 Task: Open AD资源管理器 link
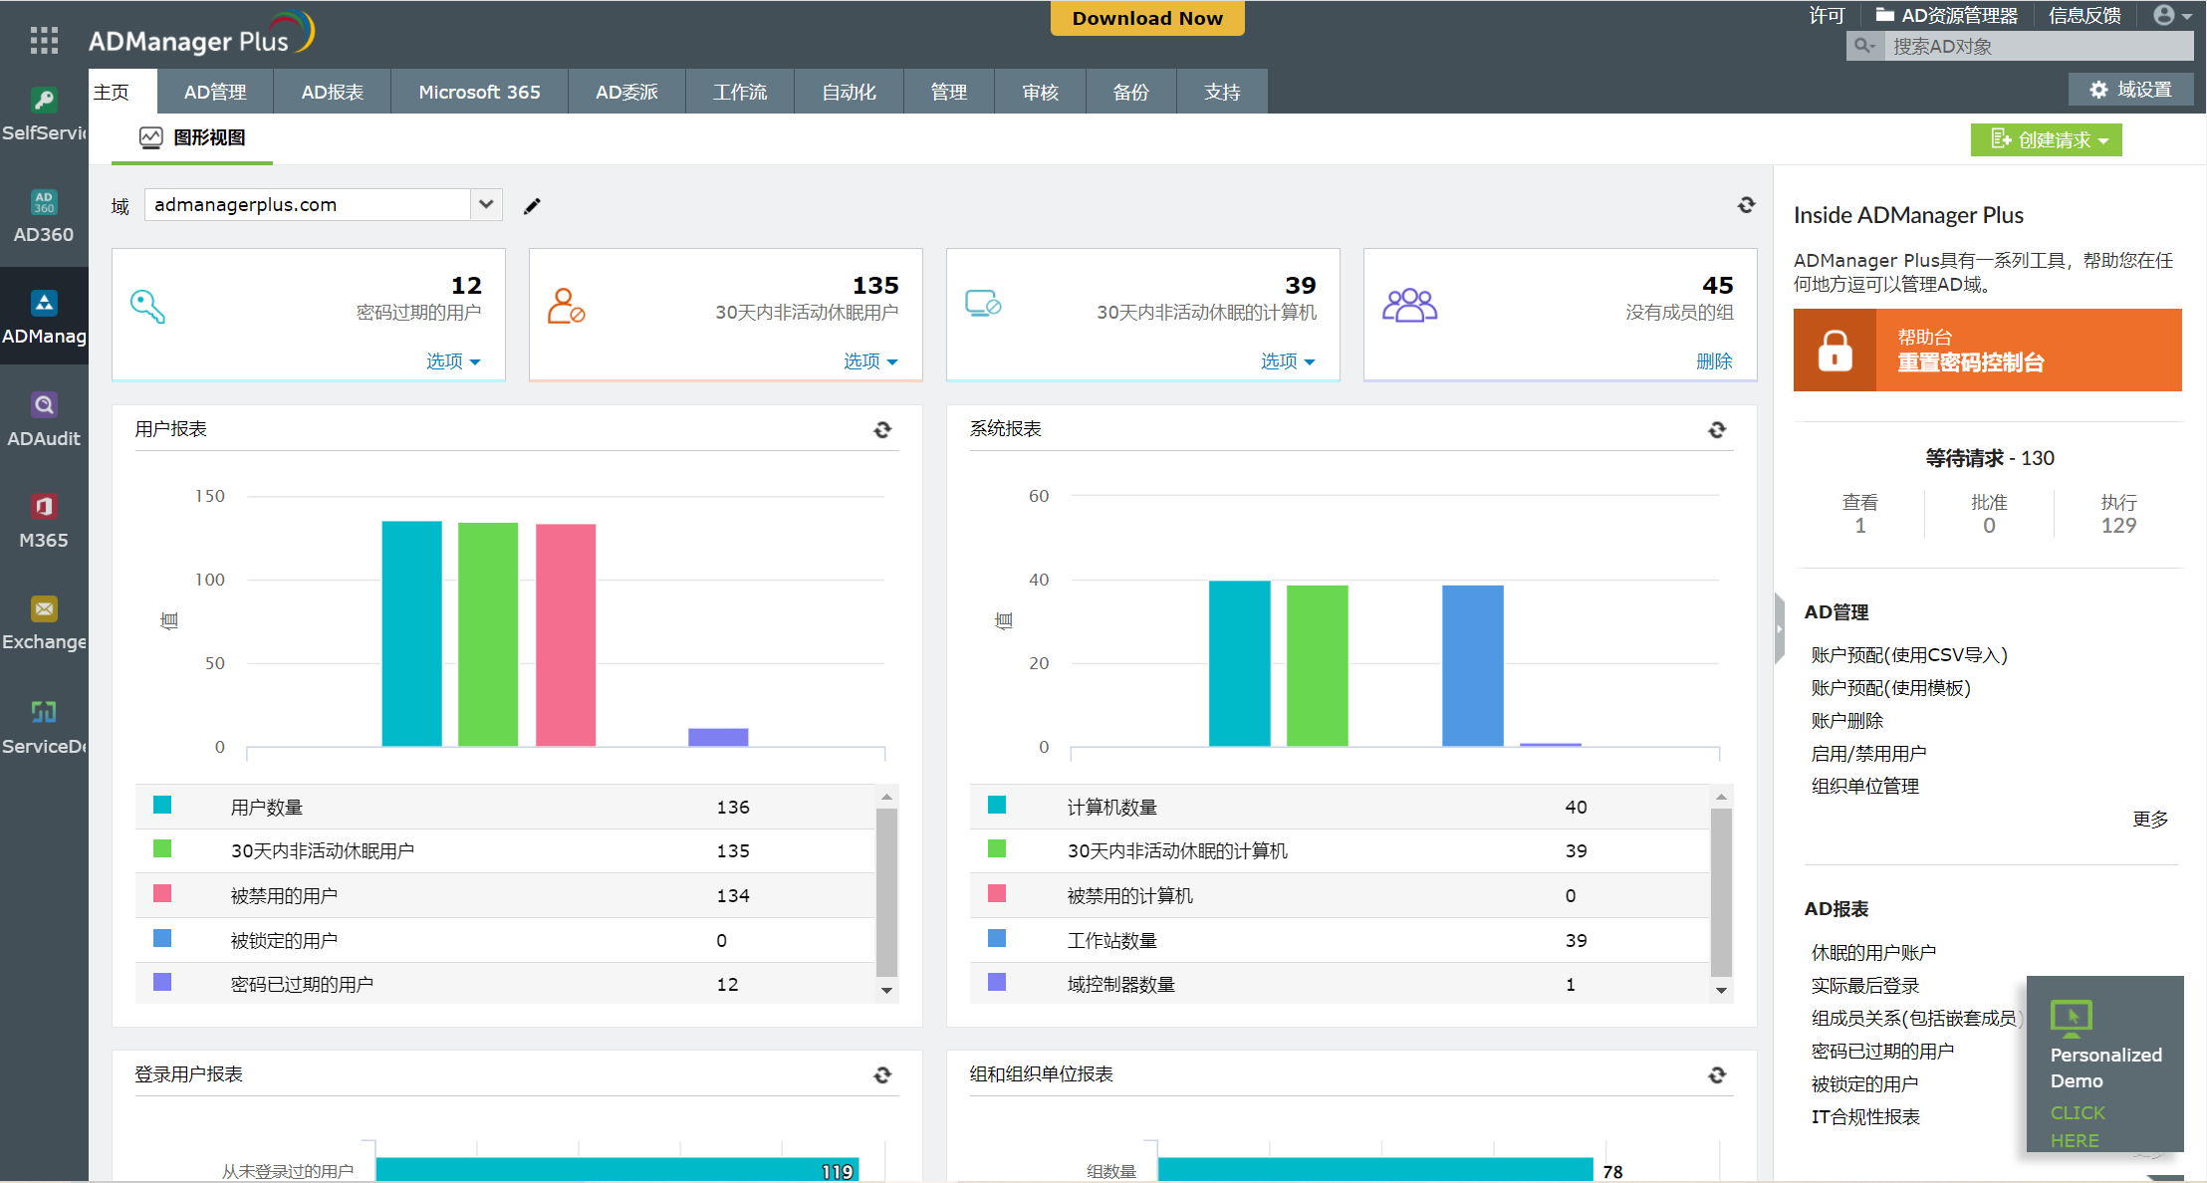tap(1946, 15)
